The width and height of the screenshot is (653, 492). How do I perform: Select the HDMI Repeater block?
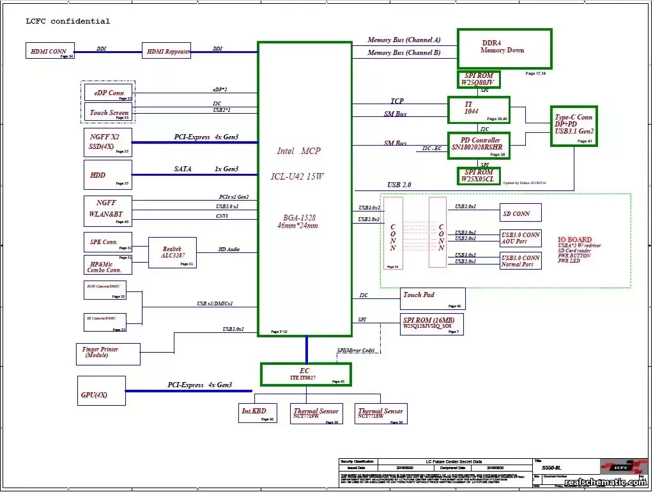click(x=166, y=50)
